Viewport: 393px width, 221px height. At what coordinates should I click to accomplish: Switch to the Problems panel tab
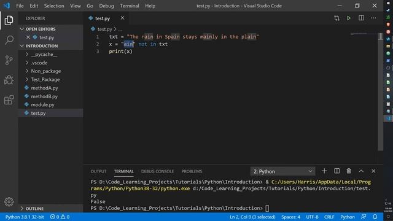tap(192, 171)
